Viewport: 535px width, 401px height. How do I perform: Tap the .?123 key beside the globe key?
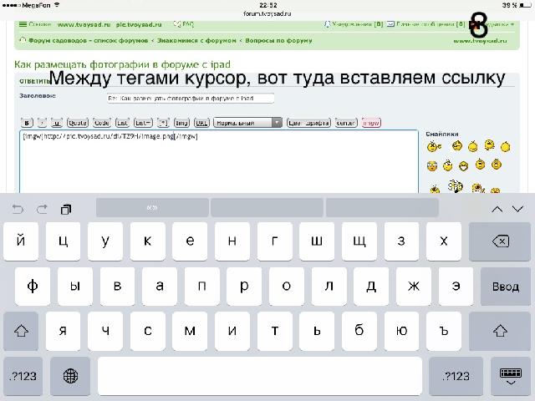23,376
